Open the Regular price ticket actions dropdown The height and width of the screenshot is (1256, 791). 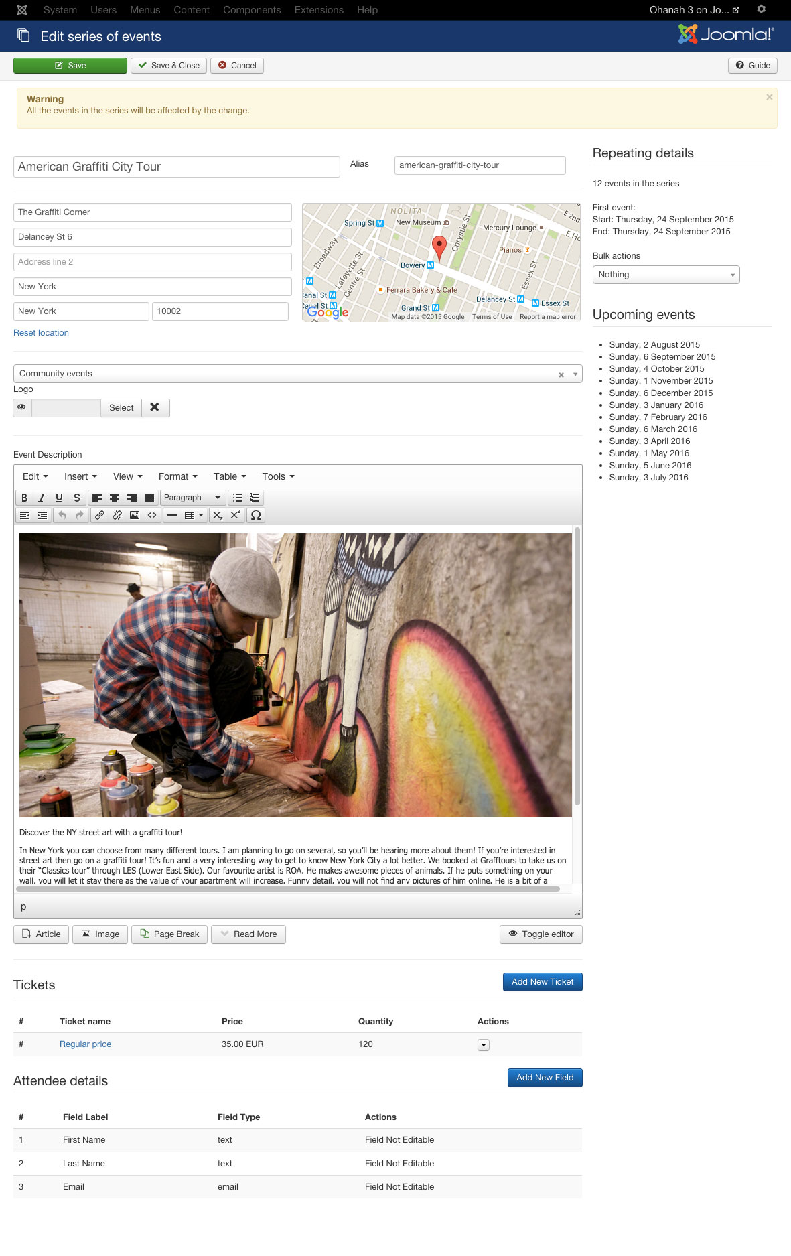click(483, 1045)
